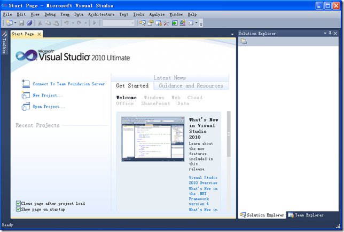Open the Visual Studio 2010 Overview link
Screen dimensions: 344x232
[x=203, y=180]
